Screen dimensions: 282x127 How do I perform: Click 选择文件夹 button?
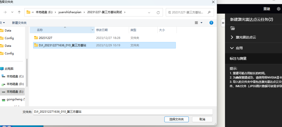tap(177, 119)
